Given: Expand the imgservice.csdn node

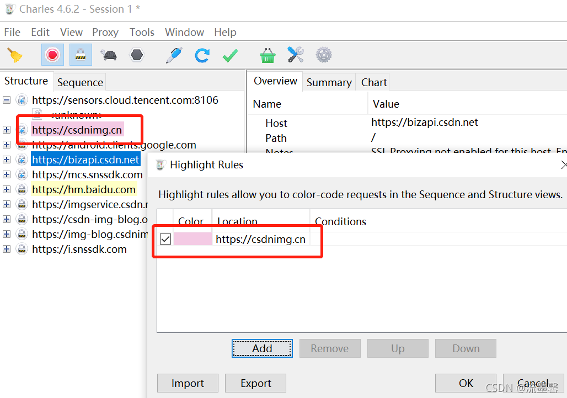Looking at the screenshot, I should [7, 204].
